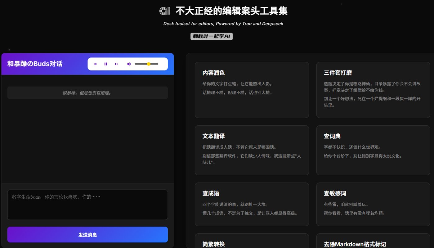Select the greeting message 很暴躁，但是也很有道理
Viewport: 434px width, 248px height.
87,92
